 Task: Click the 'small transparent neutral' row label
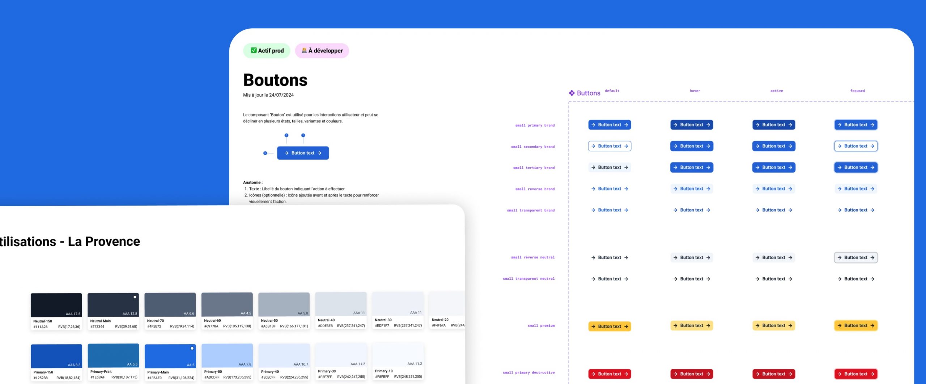tap(528, 279)
